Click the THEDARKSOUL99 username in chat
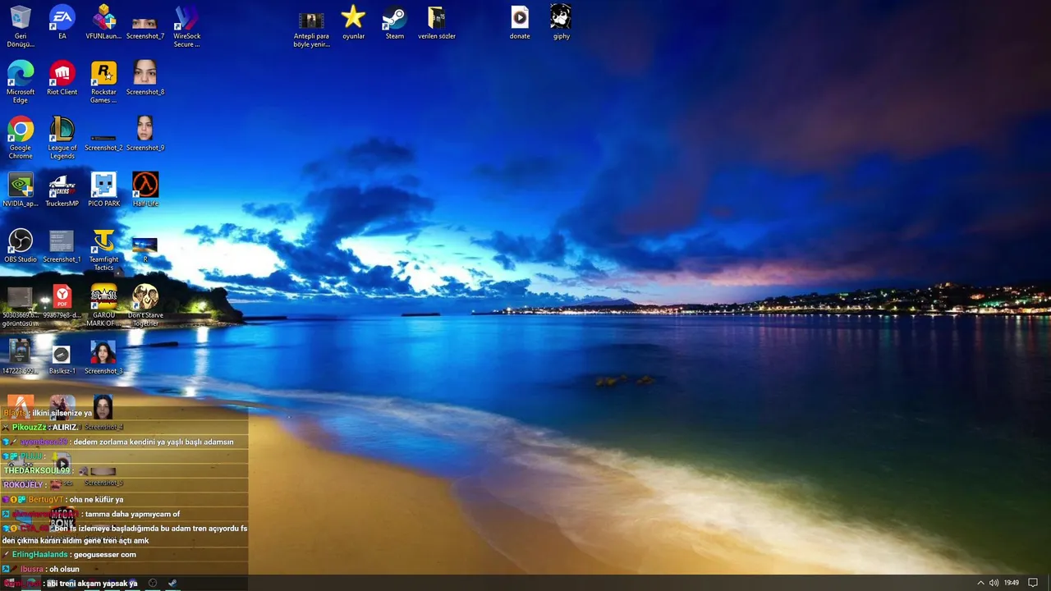Viewport: 1051px width, 591px height. (x=37, y=470)
